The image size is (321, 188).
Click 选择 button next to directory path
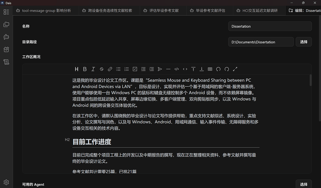tap(303, 42)
